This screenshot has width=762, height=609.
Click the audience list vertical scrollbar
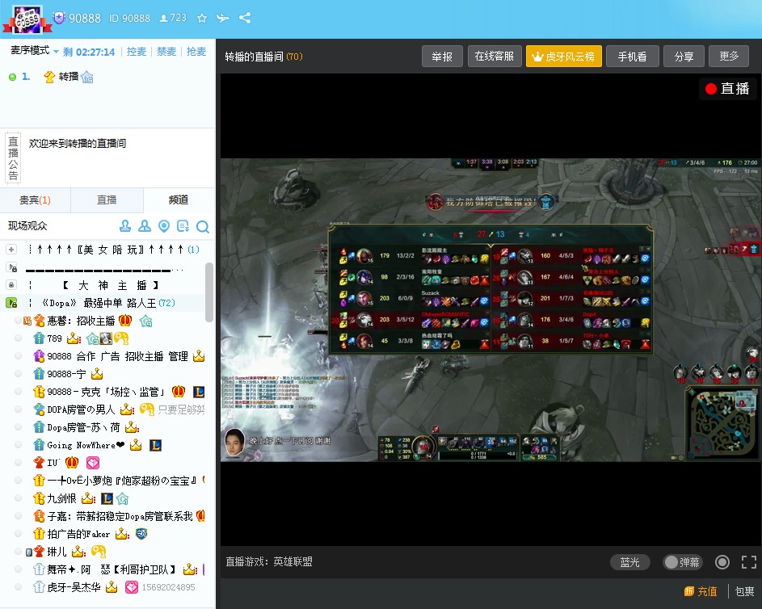click(209, 292)
